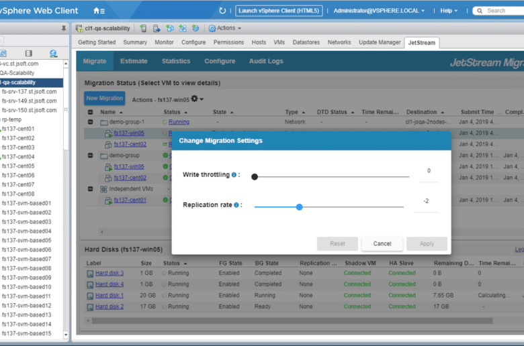Click the New vApp toolbar icon

(183, 28)
